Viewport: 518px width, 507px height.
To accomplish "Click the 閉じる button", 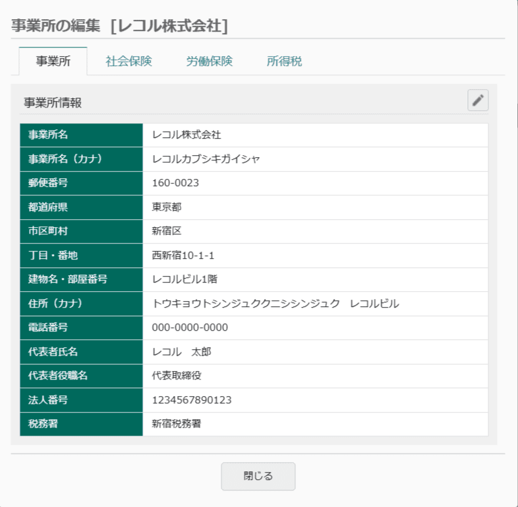I will [258, 476].
